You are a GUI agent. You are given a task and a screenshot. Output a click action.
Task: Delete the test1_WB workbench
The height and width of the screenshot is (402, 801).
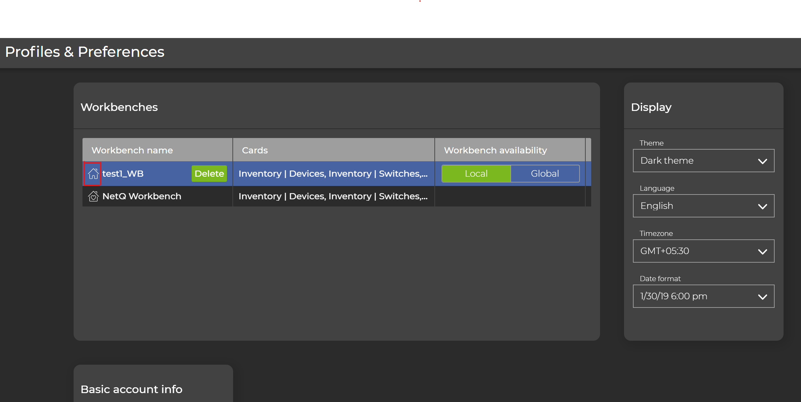point(209,174)
